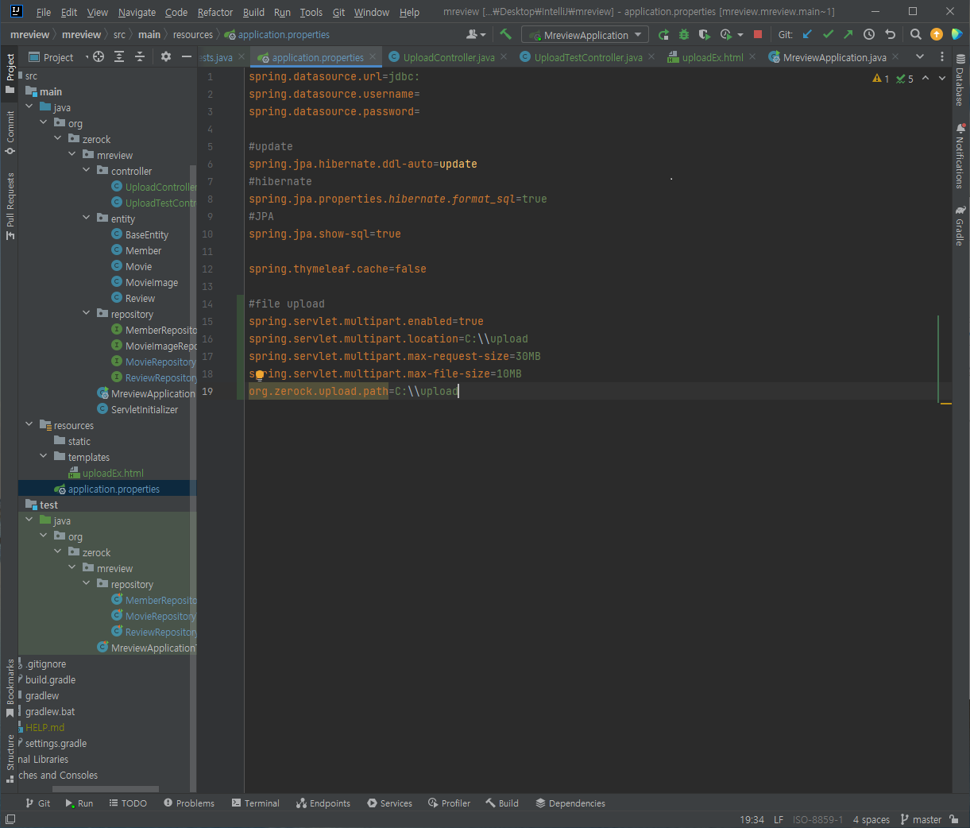This screenshot has height=828, width=970.
Task: Open Search Everywhere magnifier icon
Action: click(916, 34)
